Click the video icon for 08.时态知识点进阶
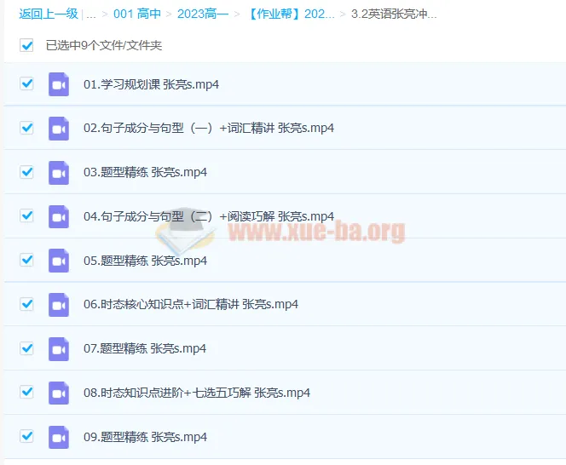566x465 pixels. pyautogui.click(x=58, y=393)
